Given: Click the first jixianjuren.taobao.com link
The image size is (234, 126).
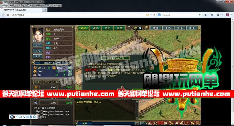Looking at the screenshot, I should click(x=52, y=111).
